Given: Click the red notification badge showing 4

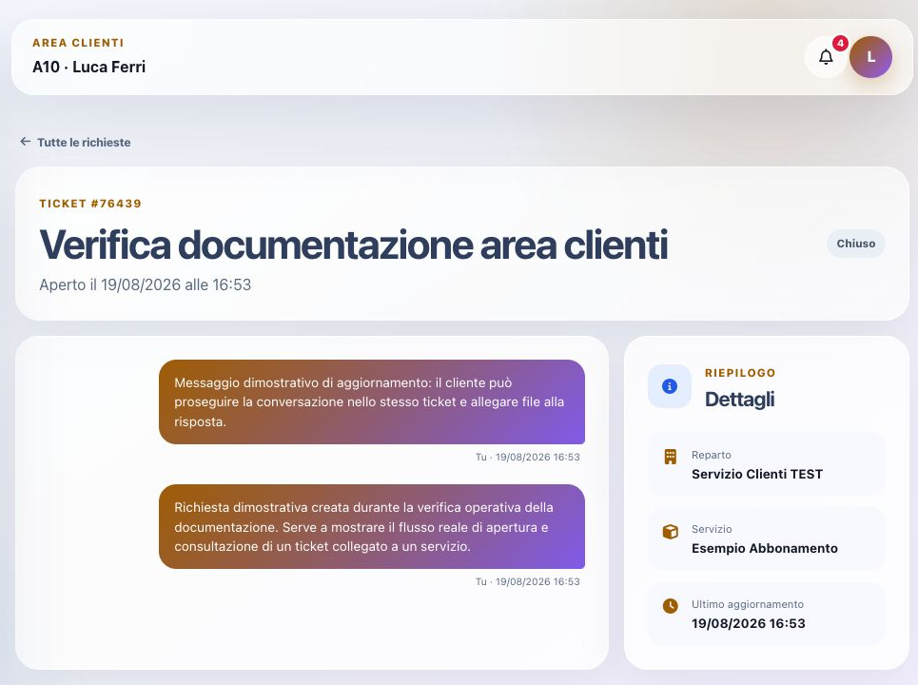Looking at the screenshot, I should coord(840,43).
